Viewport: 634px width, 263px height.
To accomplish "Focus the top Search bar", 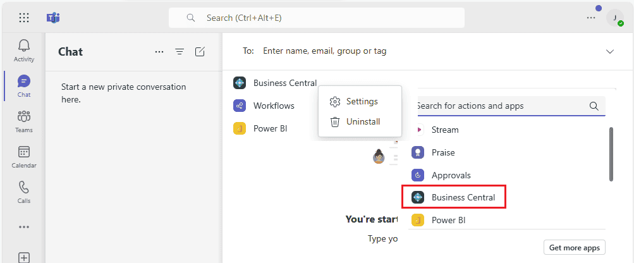I will 316,18.
